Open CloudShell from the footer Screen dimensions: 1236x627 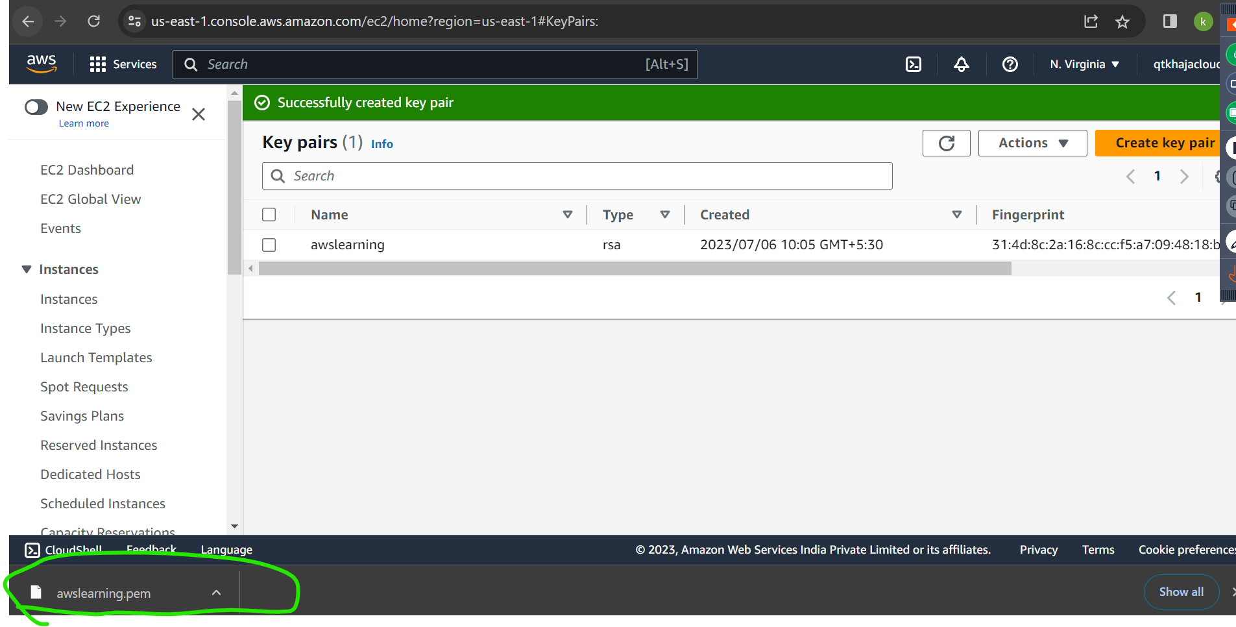pyautogui.click(x=64, y=550)
